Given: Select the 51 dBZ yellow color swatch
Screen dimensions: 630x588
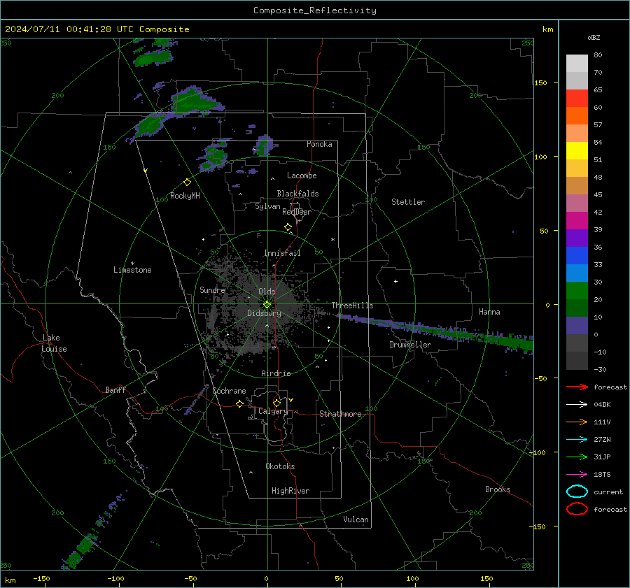Looking at the screenshot, I should (577, 151).
